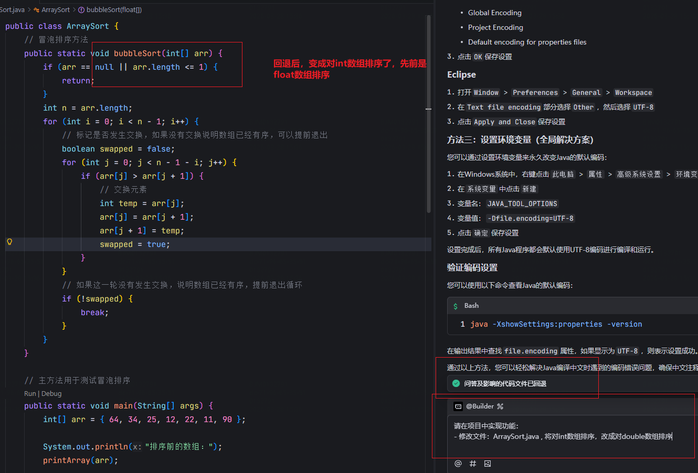Click the 'Preferences' inline code text
This screenshot has width=698, height=473.
(535, 92)
